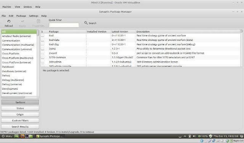This screenshot has width=244, height=143.
Task: Open VirtualBox Machine menu
Action: 6,7
